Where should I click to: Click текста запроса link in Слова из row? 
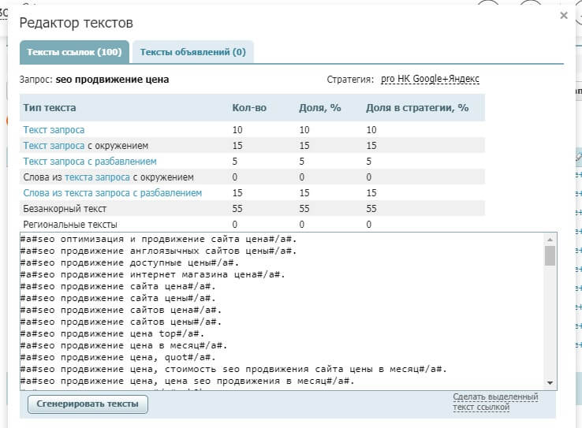(x=97, y=177)
